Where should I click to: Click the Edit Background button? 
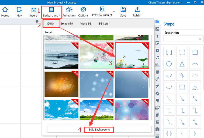(x=99, y=130)
